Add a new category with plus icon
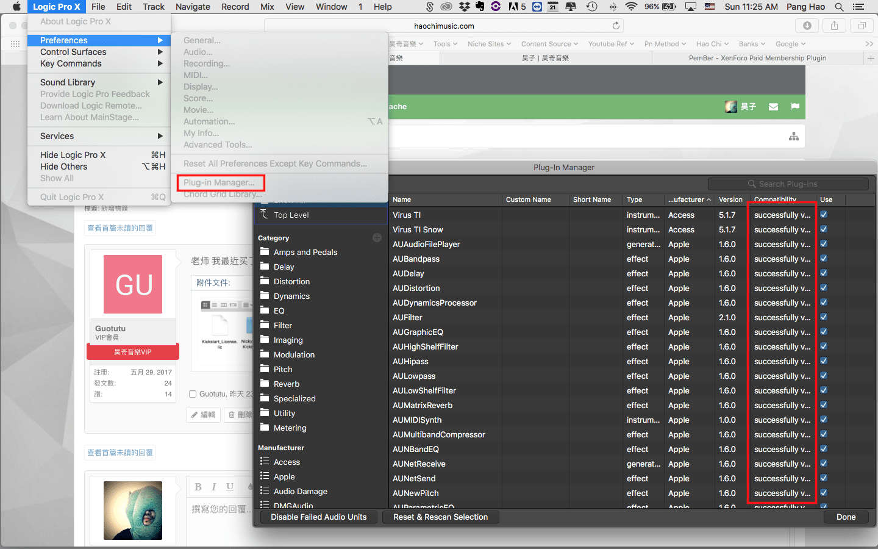This screenshot has height=549, width=878. (x=377, y=238)
